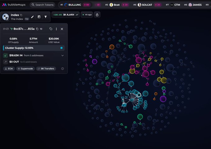Click the cyan cluster color dot
The image size is (211, 149).
[62, 48]
